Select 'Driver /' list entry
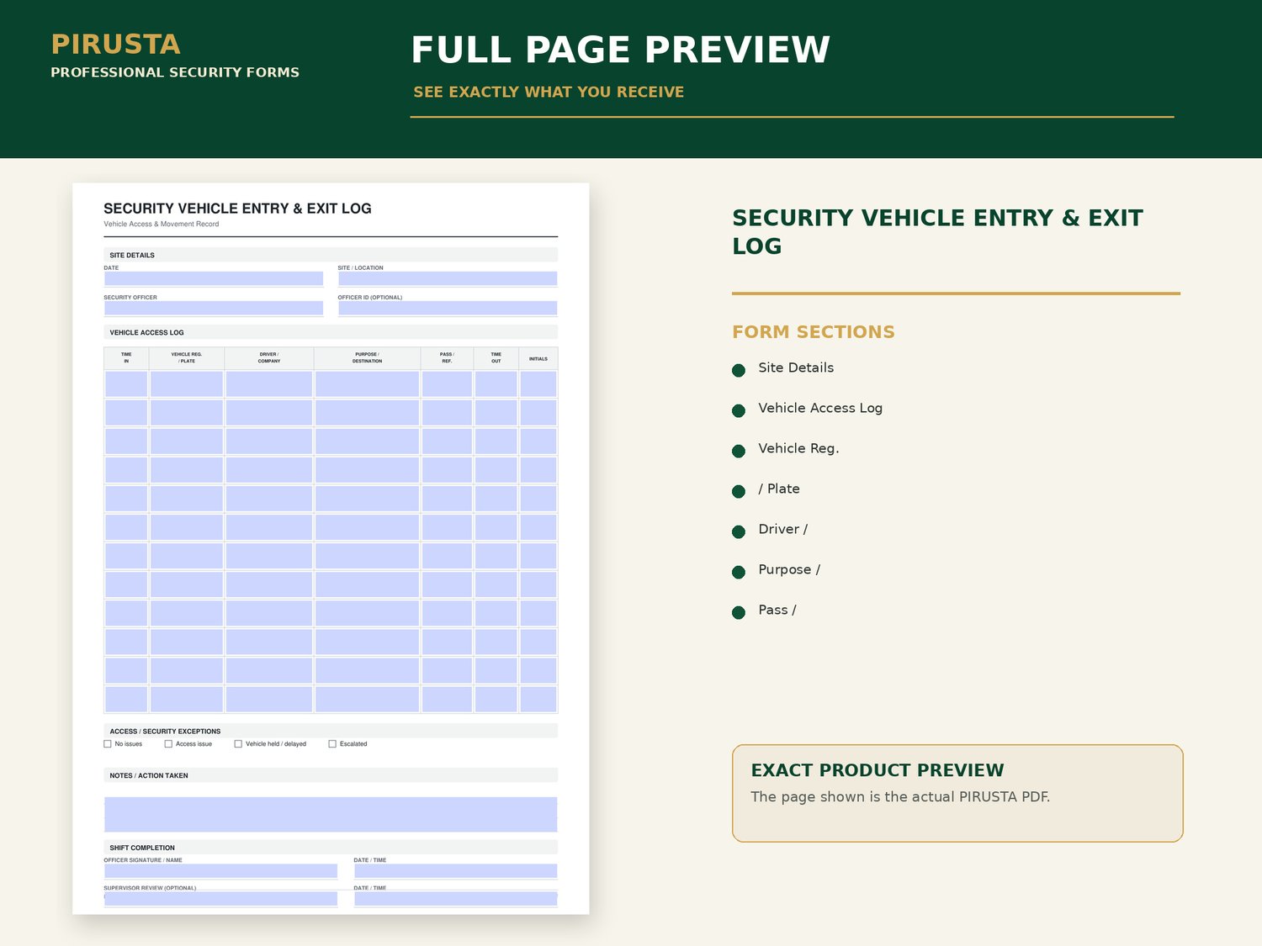The width and height of the screenshot is (1262, 946). (x=782, y=529)
